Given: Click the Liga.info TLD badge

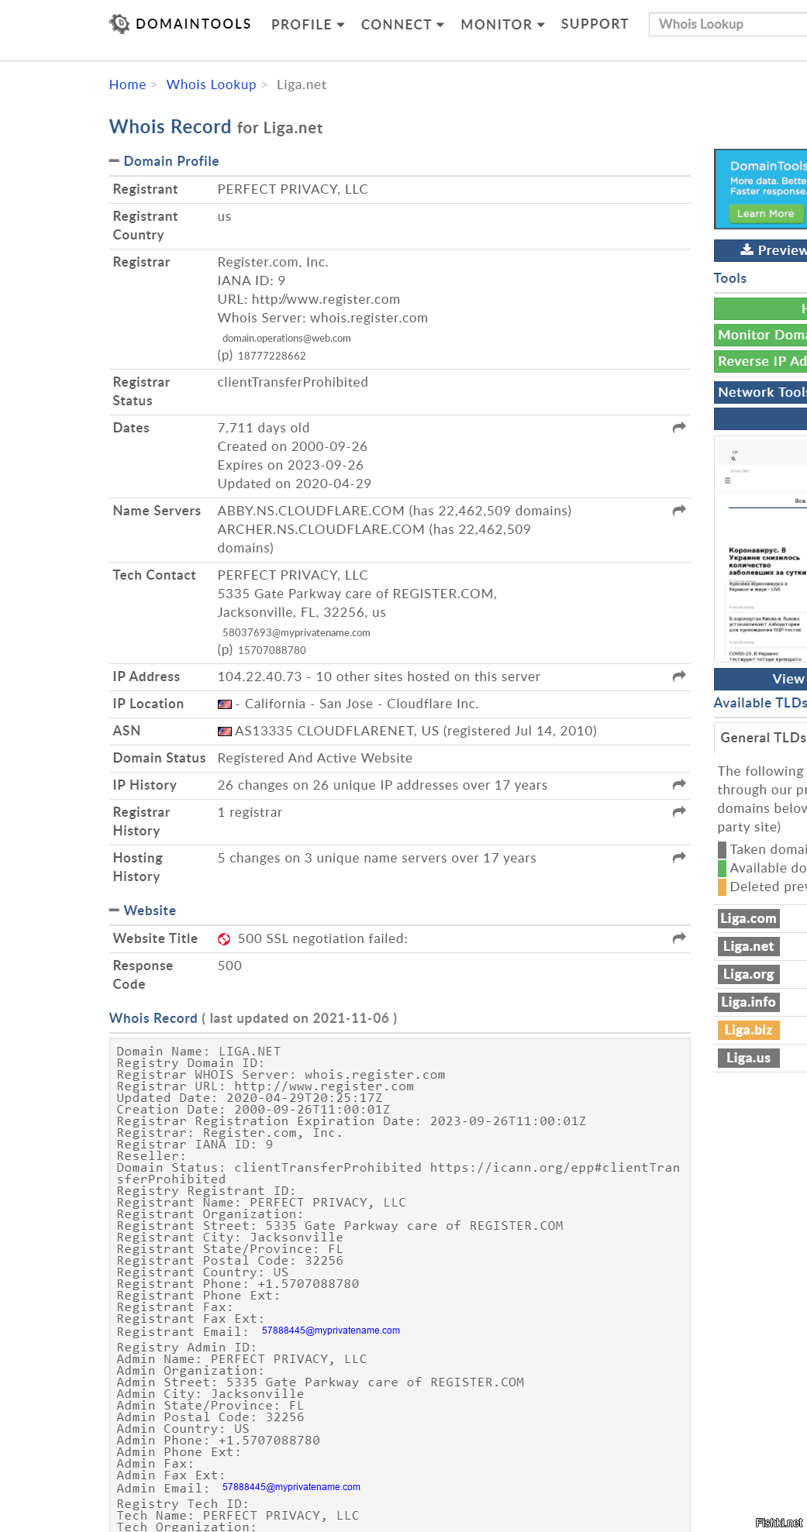Looking at the screenshot, I should click(x=748, y=1002).
